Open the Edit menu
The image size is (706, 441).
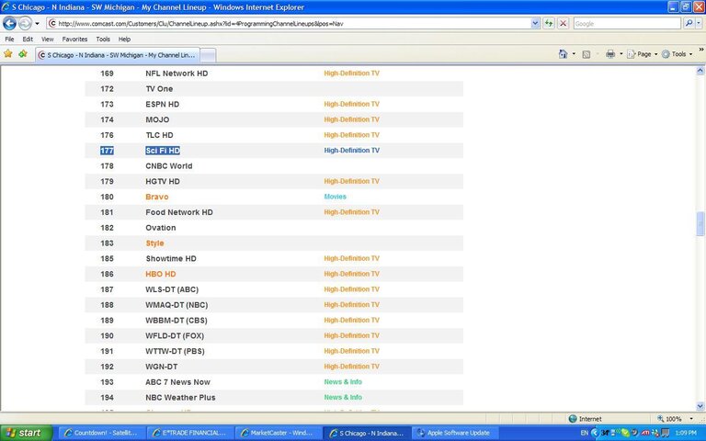(x=28, y=40)
